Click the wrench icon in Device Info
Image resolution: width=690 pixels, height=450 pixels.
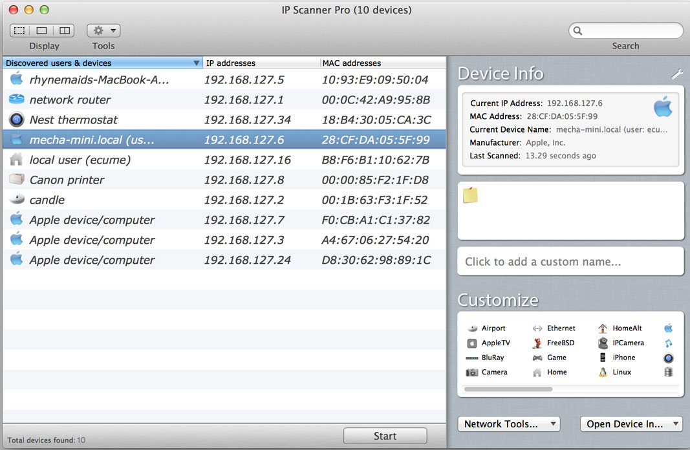pyautogui.click(x=677, y=74)
